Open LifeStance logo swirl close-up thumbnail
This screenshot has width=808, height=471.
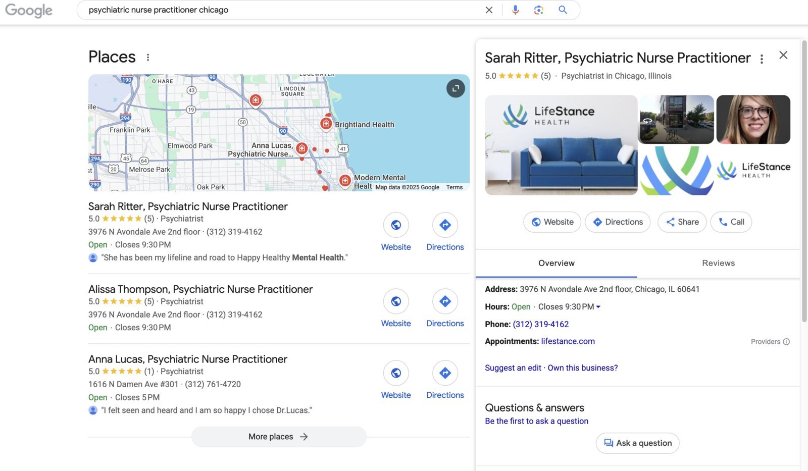[x=677, y=171]
